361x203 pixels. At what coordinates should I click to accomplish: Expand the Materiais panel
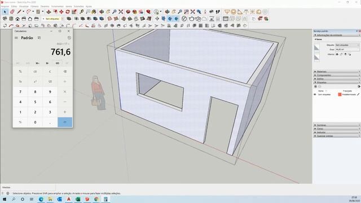pyautogui.click(x=337, y=72)
